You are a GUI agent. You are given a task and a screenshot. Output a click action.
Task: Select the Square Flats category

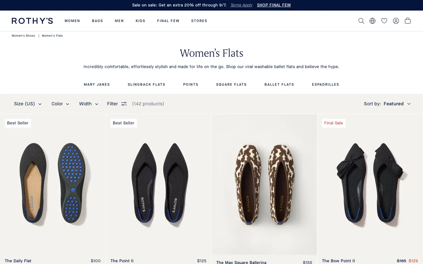click(x=231, y=84)
